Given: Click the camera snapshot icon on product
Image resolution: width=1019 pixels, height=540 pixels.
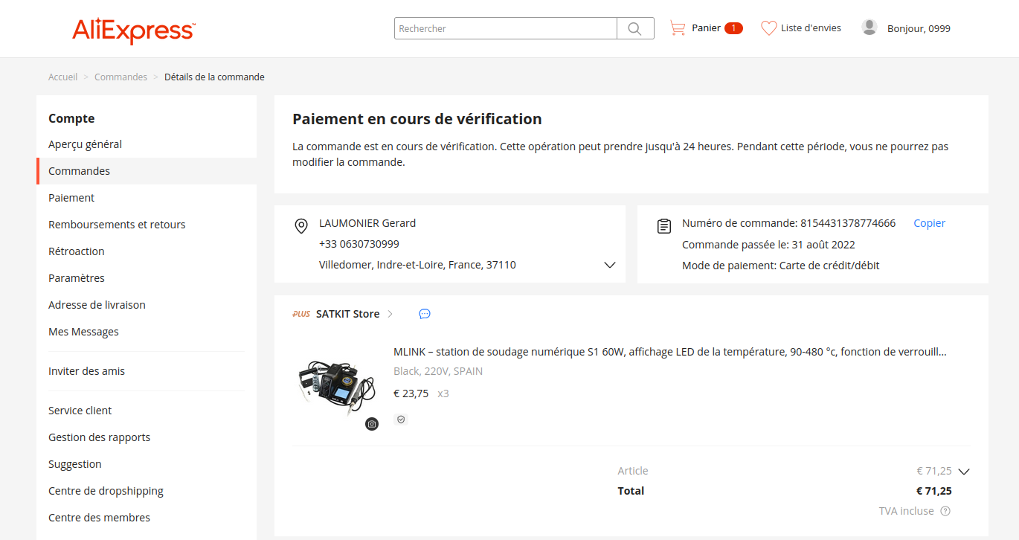Looking at the screenshot, I should (372, 424).
